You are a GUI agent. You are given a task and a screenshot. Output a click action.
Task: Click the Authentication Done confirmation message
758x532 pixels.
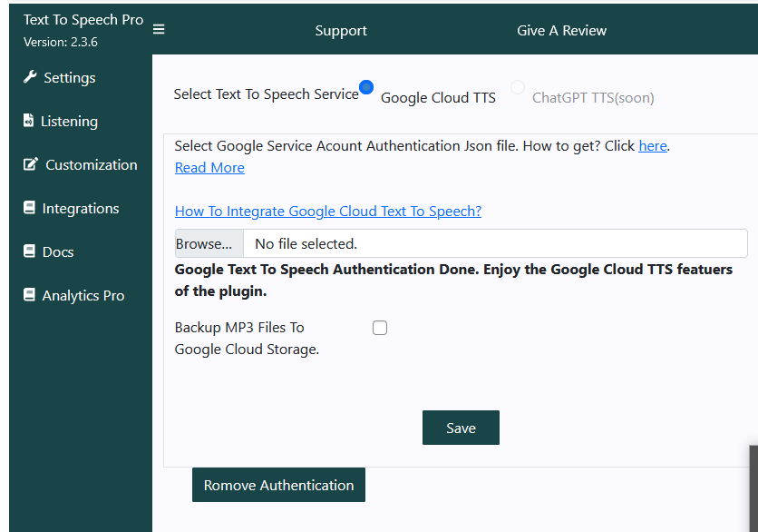[453, 280]
